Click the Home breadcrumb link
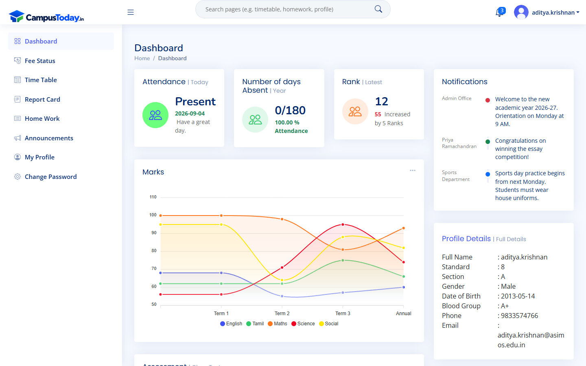 pyautogui.click(x=142, y=58)
